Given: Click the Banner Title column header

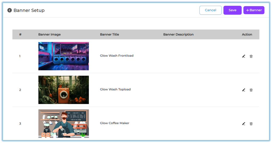Looking at the screenshot, I should coord(109,35).
